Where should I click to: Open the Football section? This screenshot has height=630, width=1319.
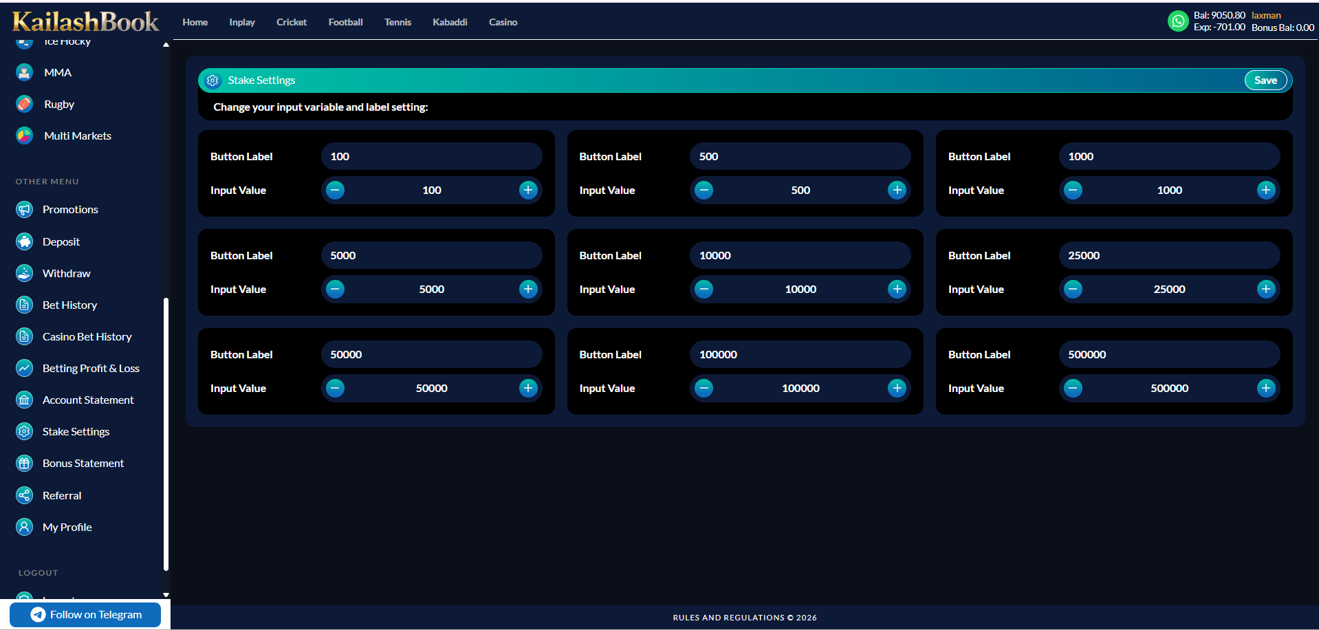point(345,22)
